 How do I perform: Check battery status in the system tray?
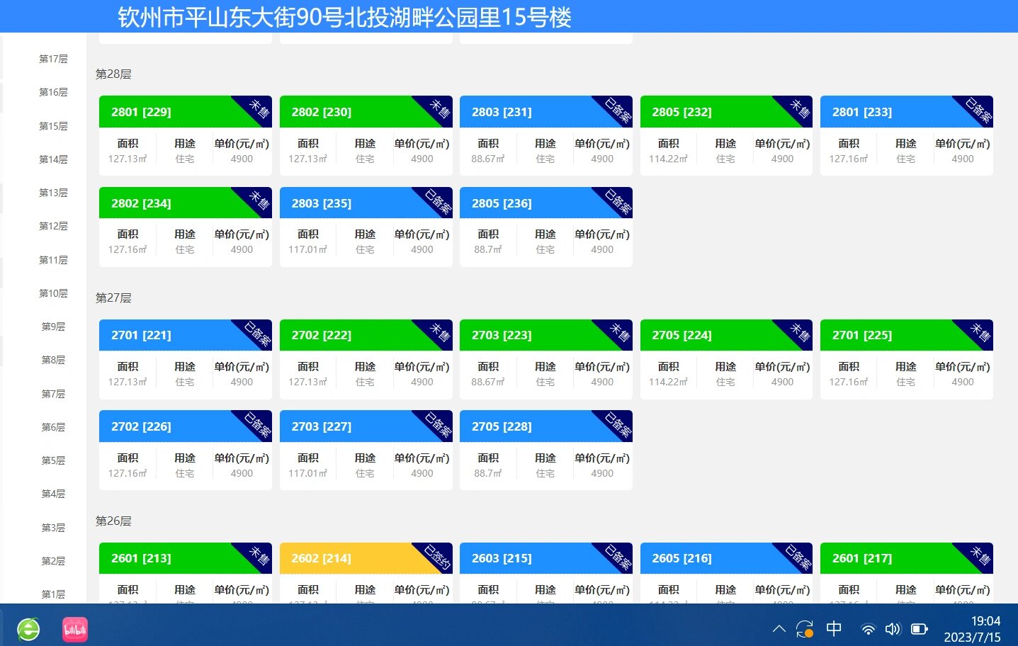(x=919, y=628)
